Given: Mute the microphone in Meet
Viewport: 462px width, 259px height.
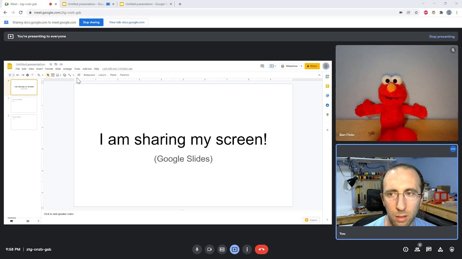Looking at the screenshot, I should [x=197, y=249].
